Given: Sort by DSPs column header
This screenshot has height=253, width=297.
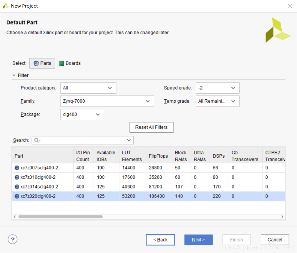Looking at the screenshot, I should (x=219, y=156).
